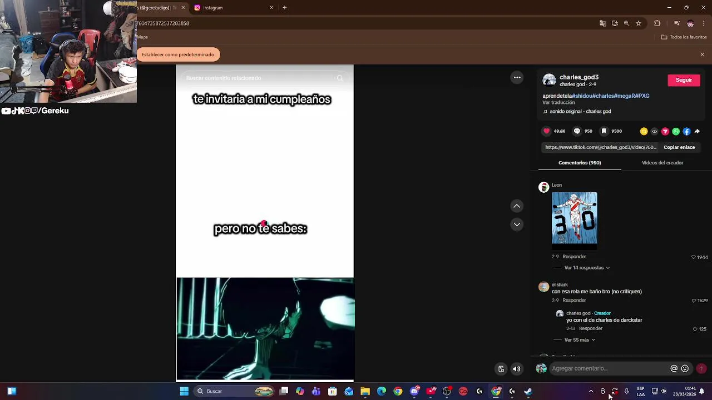Open ESP LAA keyboard language selector

coord(641,391)
